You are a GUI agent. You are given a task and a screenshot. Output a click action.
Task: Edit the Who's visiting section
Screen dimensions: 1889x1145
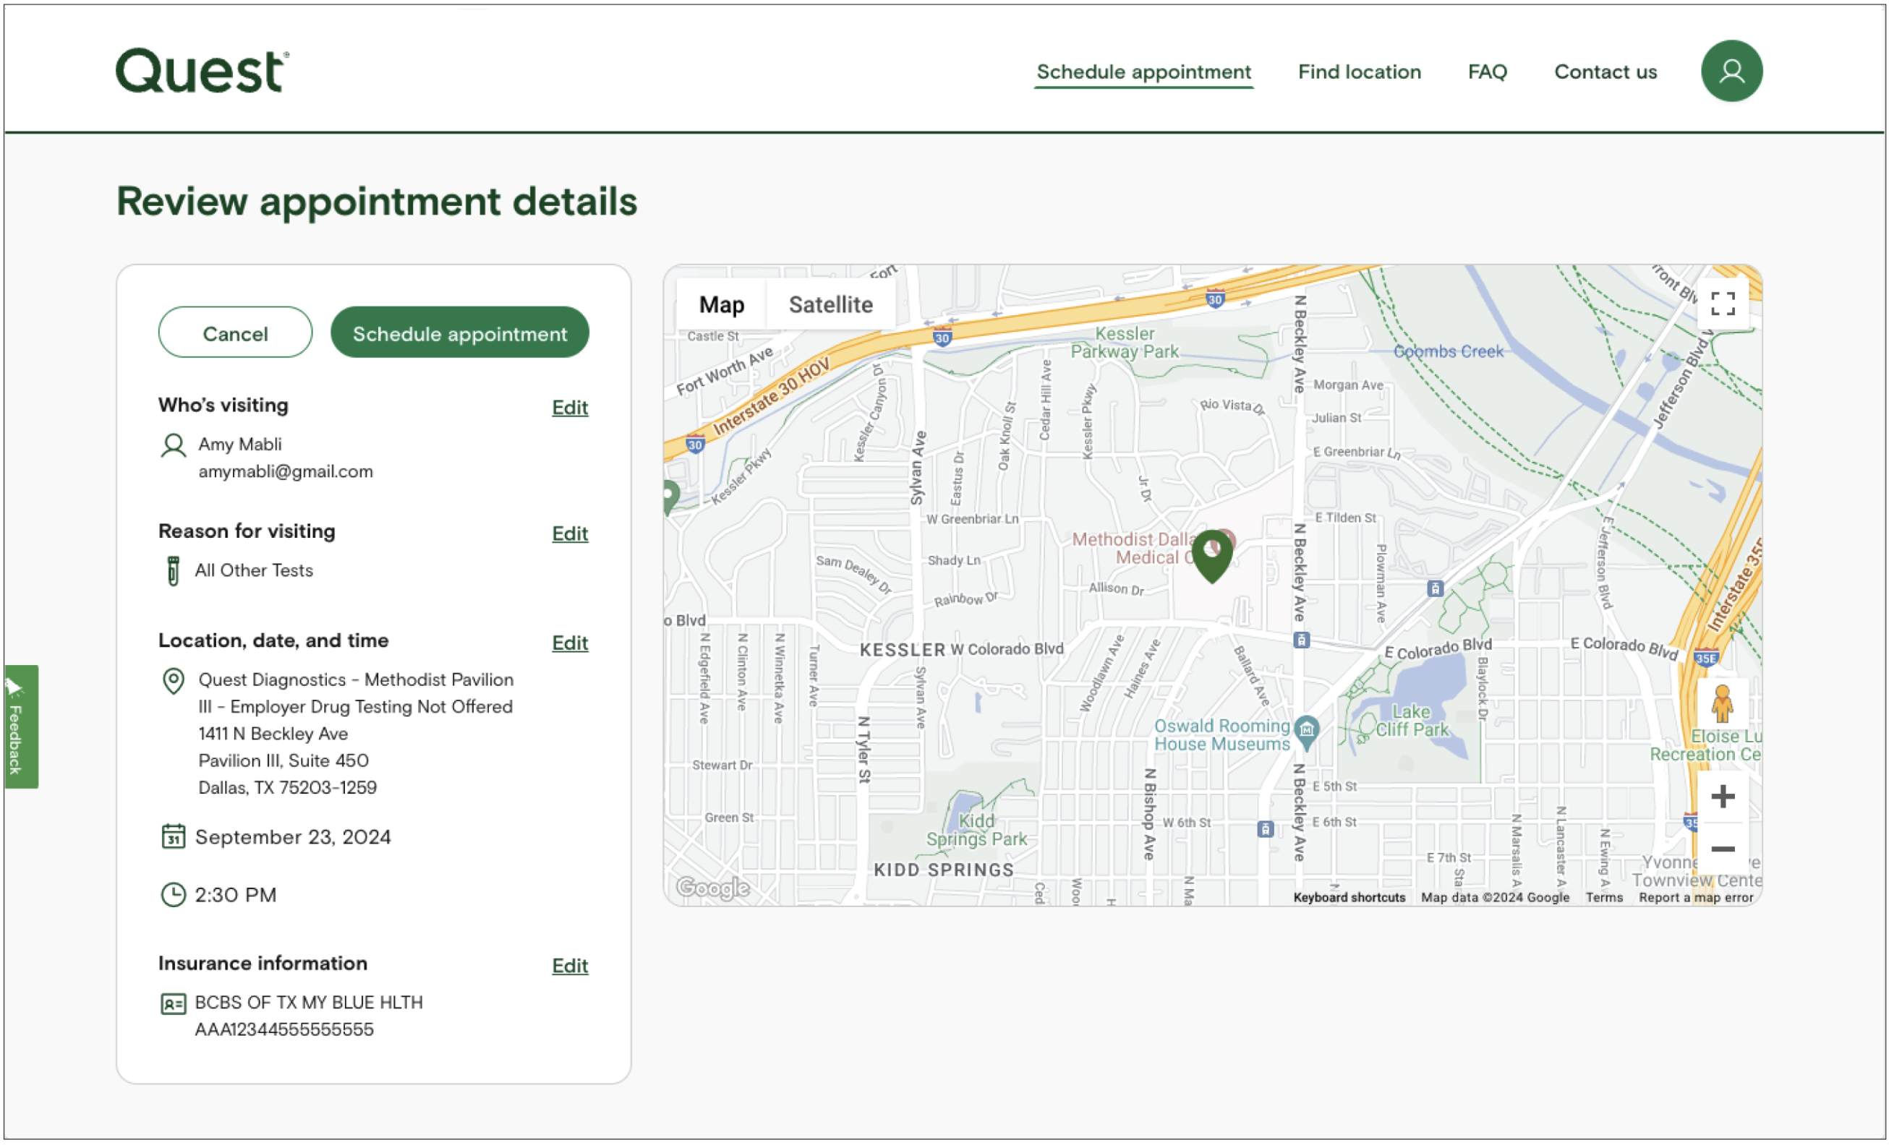(570, 408)
